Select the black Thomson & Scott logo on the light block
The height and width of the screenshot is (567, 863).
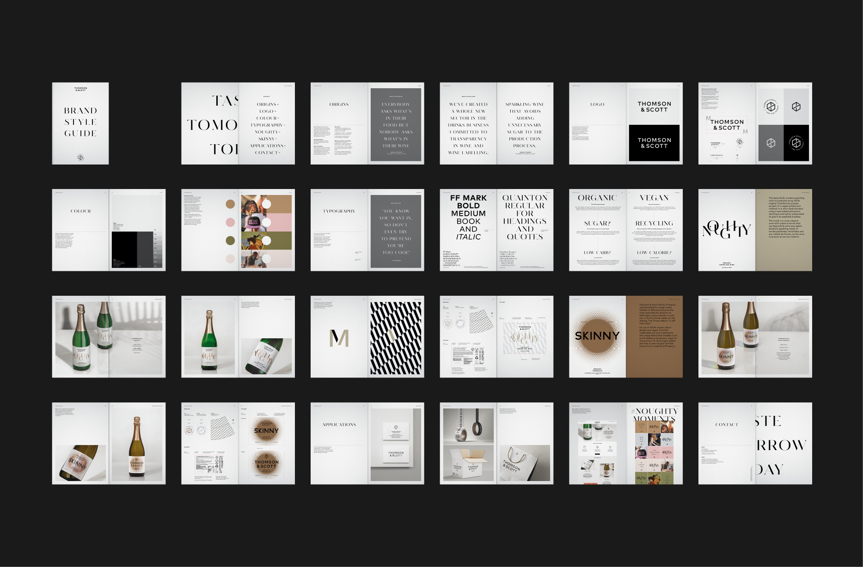click(654, 107)
